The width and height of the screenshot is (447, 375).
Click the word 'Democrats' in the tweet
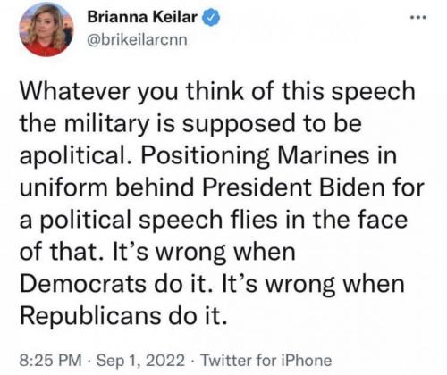point(83,284)
